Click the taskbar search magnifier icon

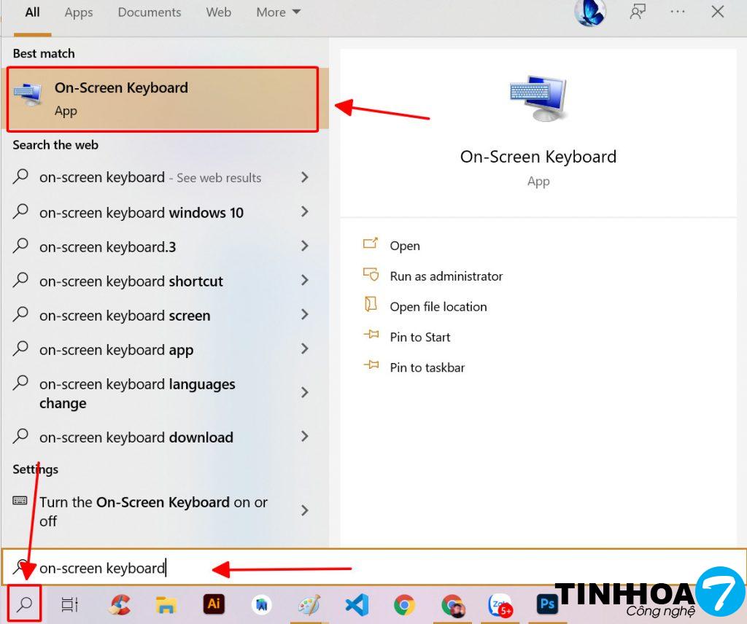click(24, 604)
